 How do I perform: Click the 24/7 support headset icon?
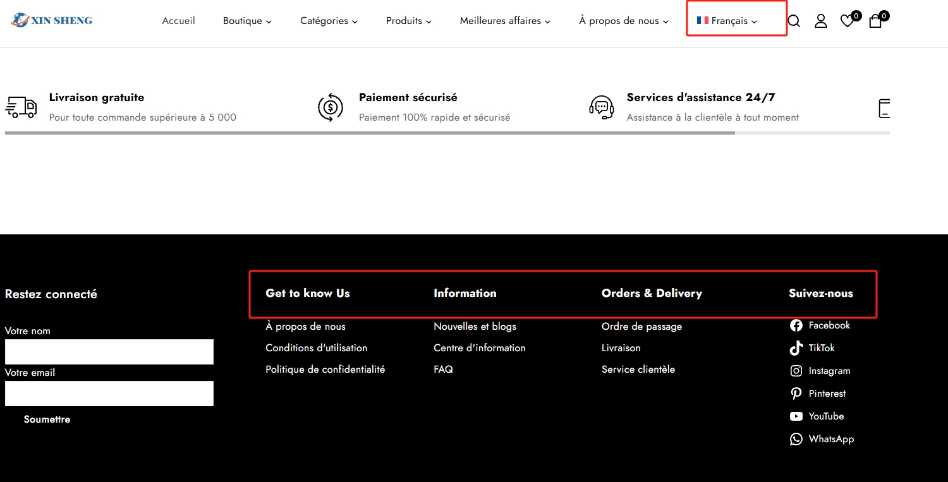tap(602, 107)
